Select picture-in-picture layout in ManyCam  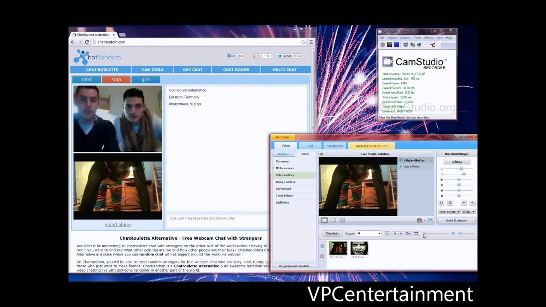[x=333, y=220]
